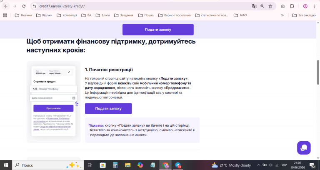Open Chrome three-dot menu
The width and height of the screenshot is (320, 170).
(x=314, y=6)
